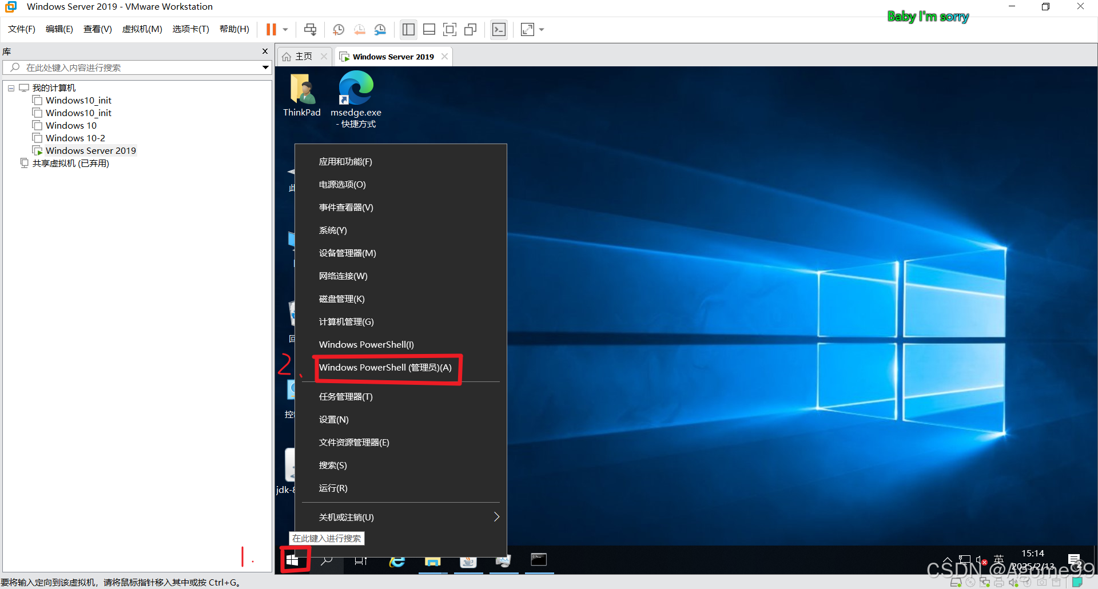
Task: Enter full screen mode from toolbar
Action: coord(450,29)
